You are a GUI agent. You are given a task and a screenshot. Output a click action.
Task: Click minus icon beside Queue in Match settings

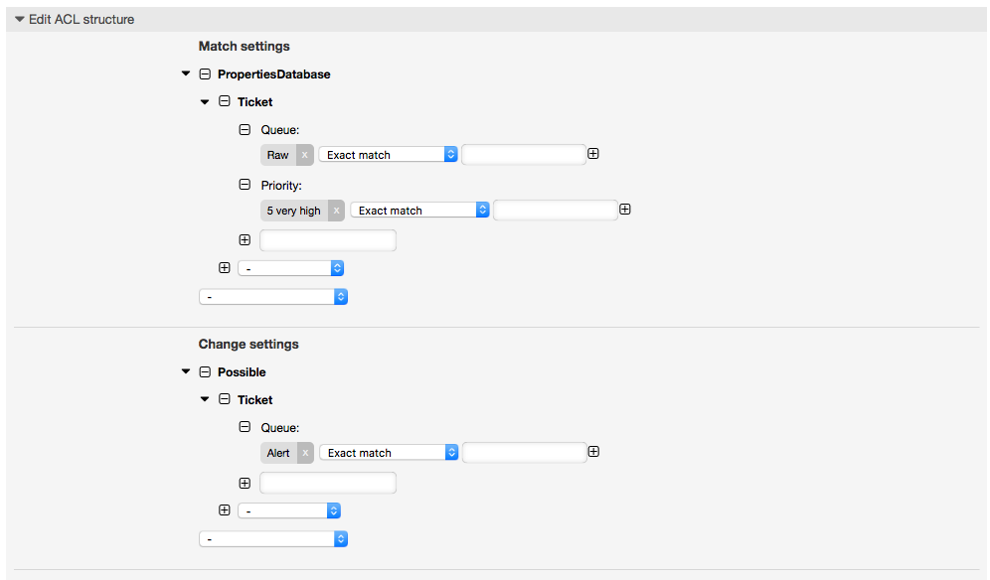click(245, 129)
